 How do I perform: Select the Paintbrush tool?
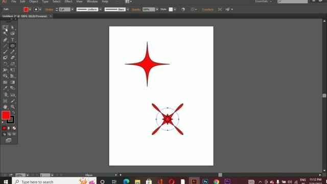(5, 52)
